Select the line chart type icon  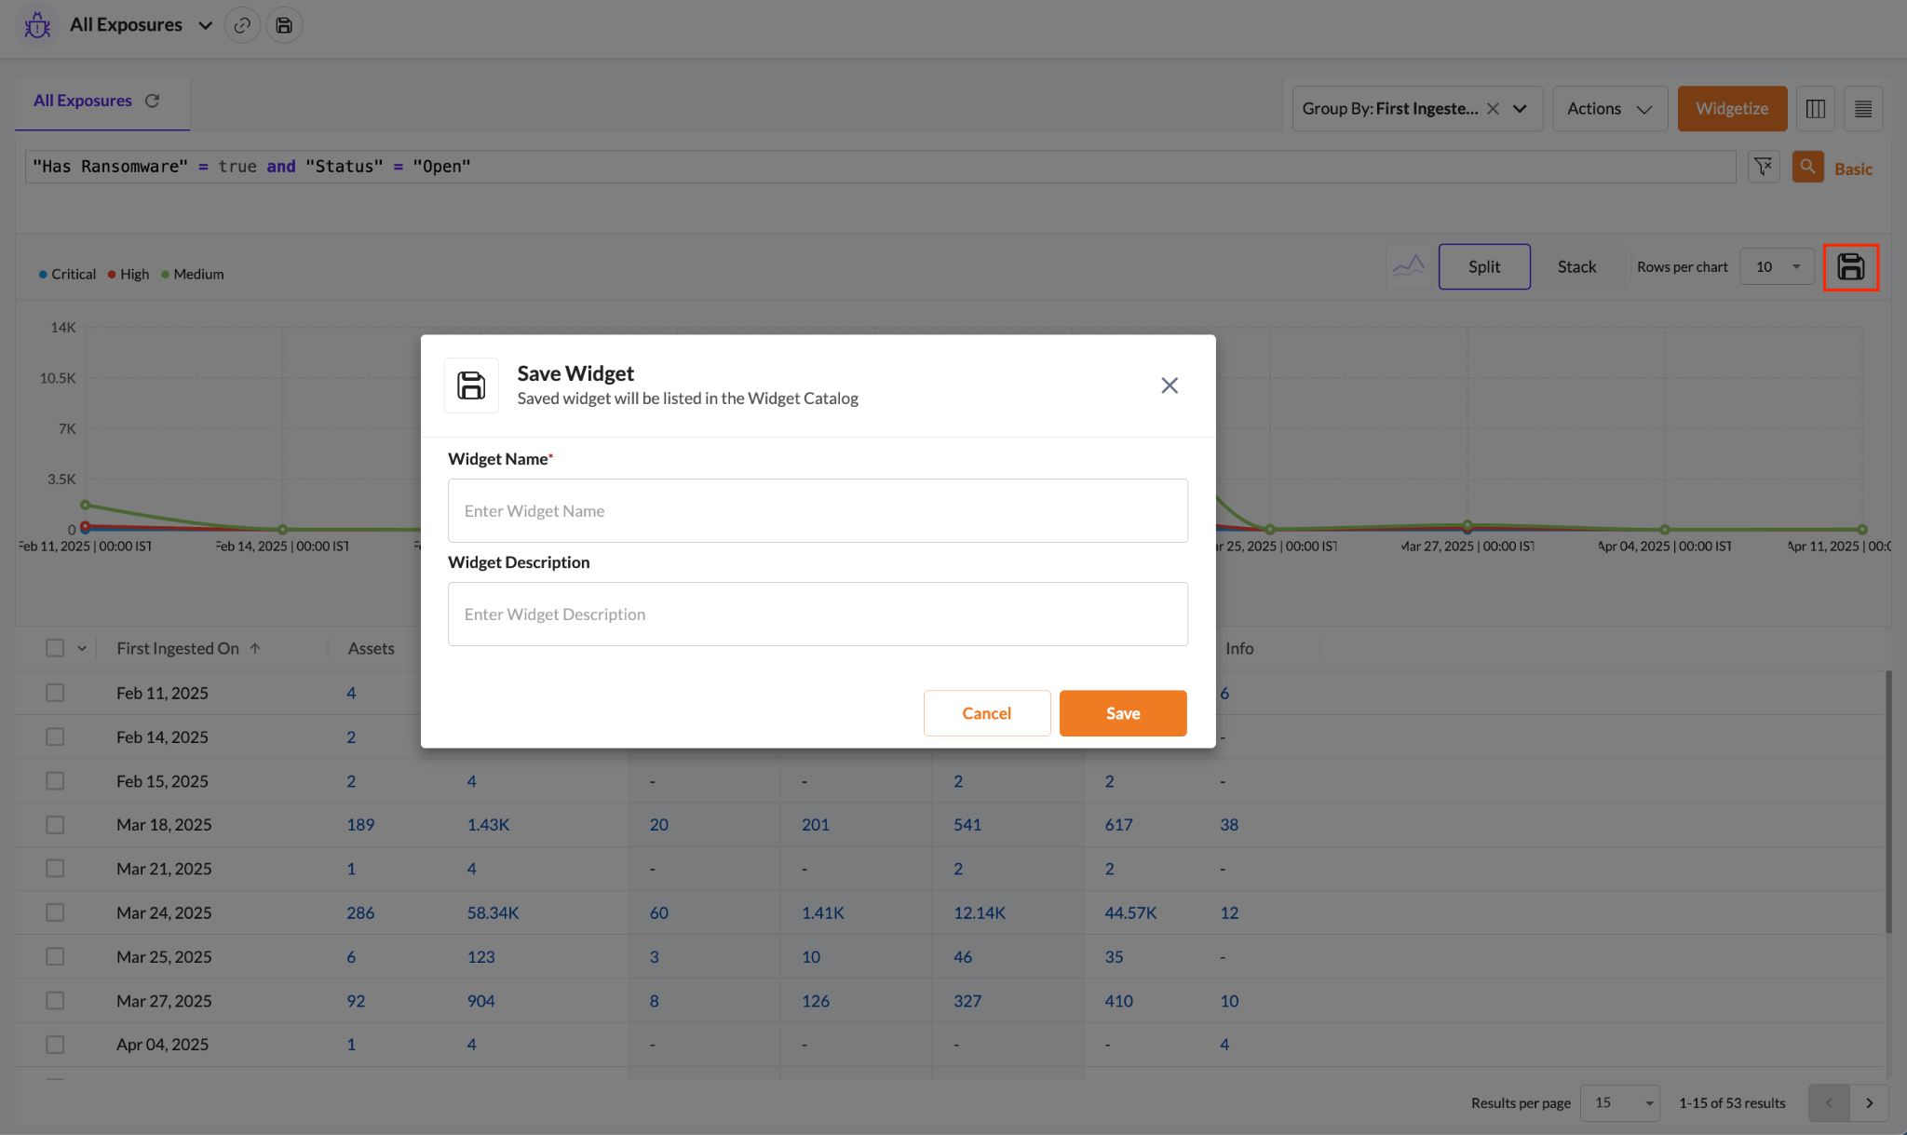click(1408, 266)
